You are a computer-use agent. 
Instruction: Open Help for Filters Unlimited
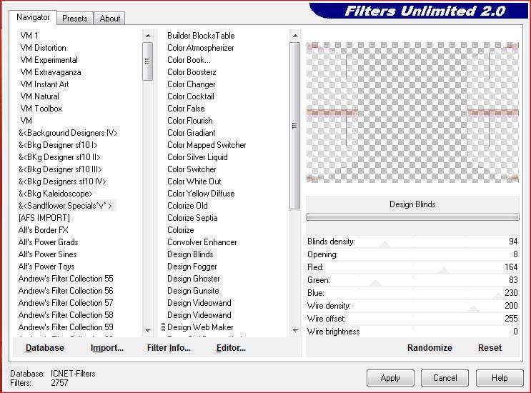coord(500,378)
